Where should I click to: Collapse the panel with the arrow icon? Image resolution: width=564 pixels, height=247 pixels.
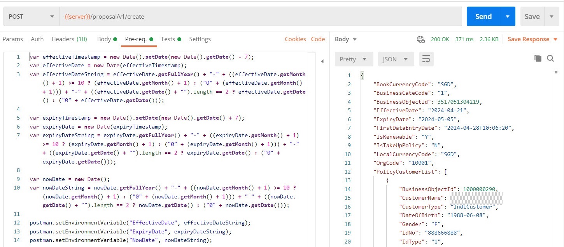coord(322,61)
